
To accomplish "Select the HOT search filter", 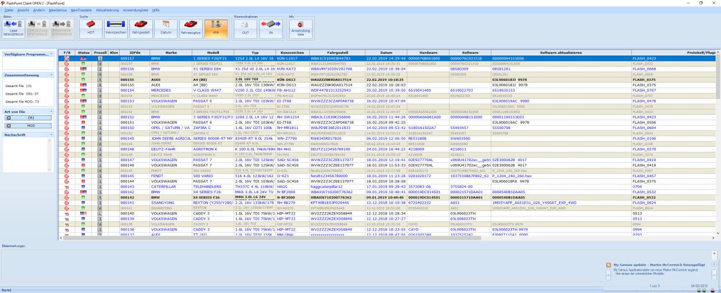I will 90,28.
